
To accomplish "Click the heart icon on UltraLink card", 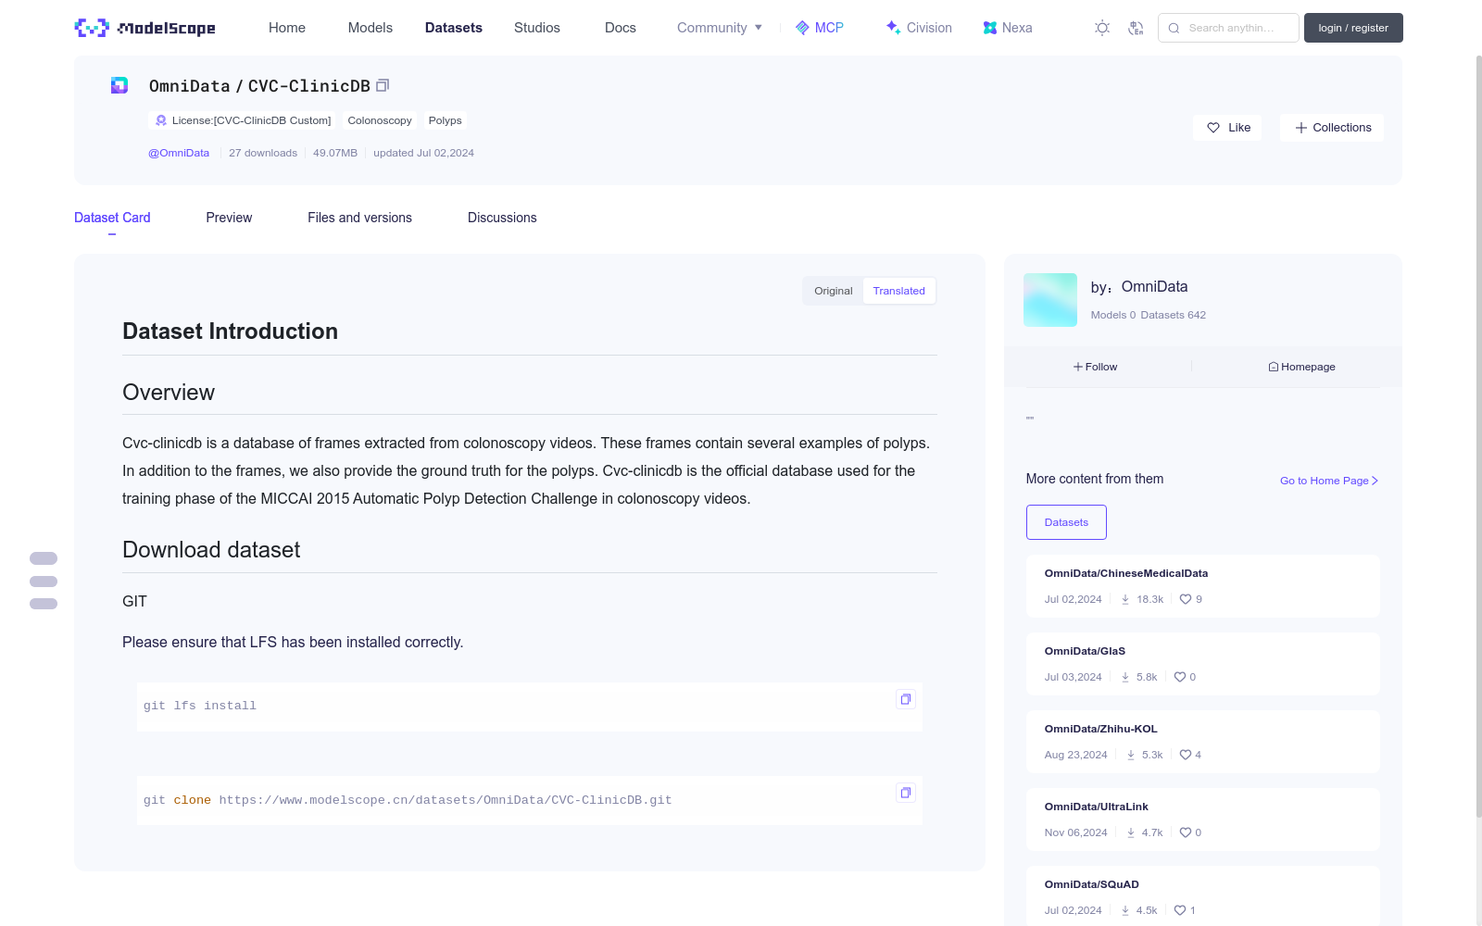I will tap(1186, 832).
